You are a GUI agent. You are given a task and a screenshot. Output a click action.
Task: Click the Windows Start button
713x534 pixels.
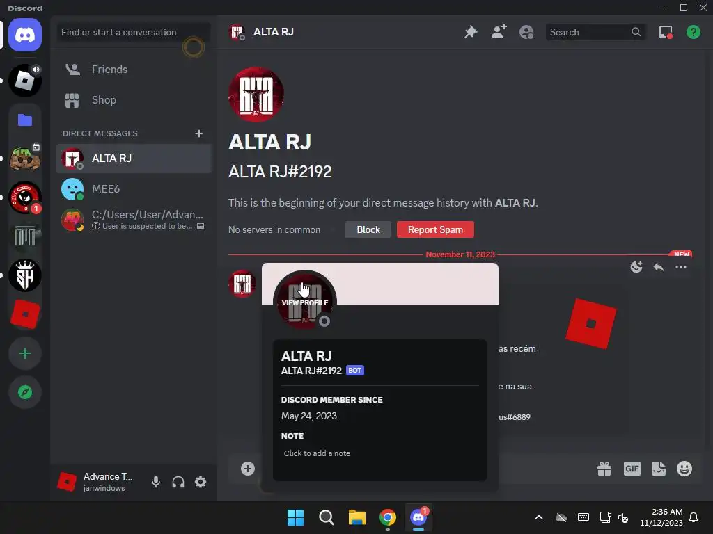(x=295, y=517)
